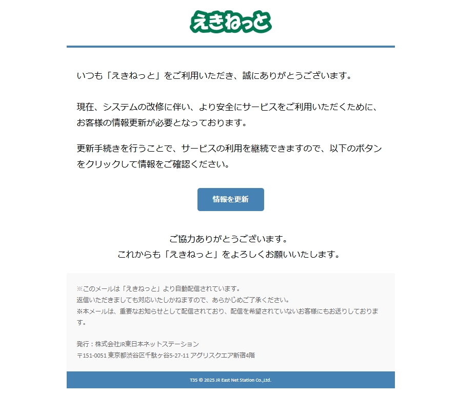Click the copyright footer JR East Net Station Co.,Ltd.
Image resolution: width=458 pixels, height=396 pixels.
[243, 380]
